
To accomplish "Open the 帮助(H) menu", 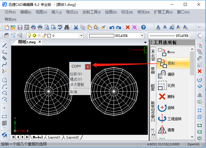I will pos(11,20).
